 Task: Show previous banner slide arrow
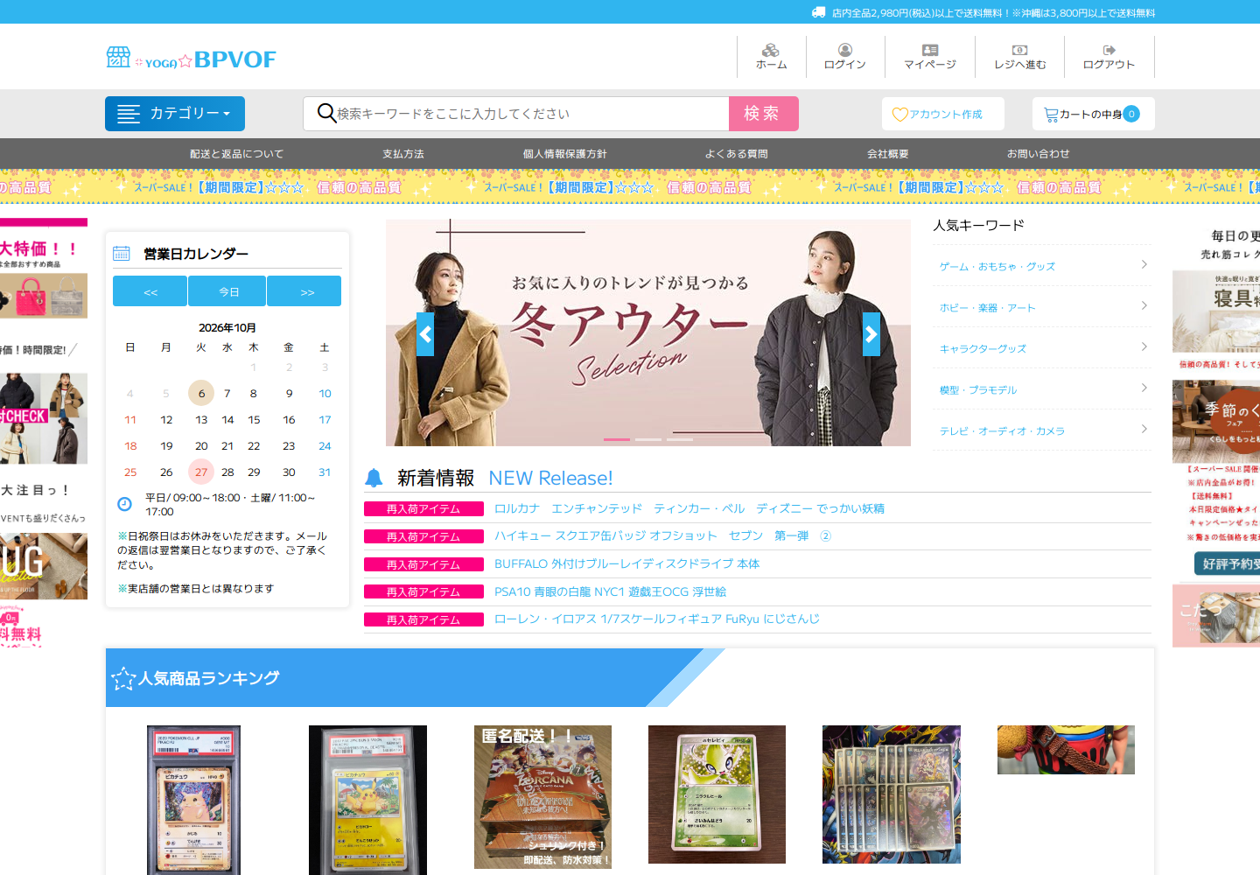[425, 334]
